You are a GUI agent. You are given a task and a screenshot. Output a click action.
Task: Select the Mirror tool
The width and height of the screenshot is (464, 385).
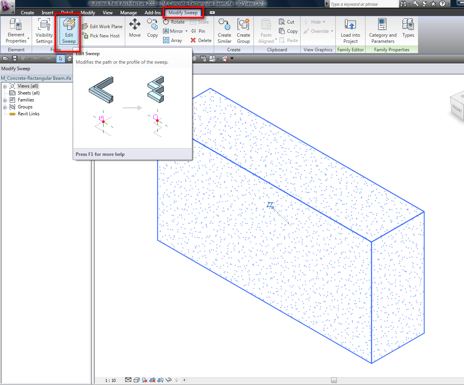coord(173,31)
